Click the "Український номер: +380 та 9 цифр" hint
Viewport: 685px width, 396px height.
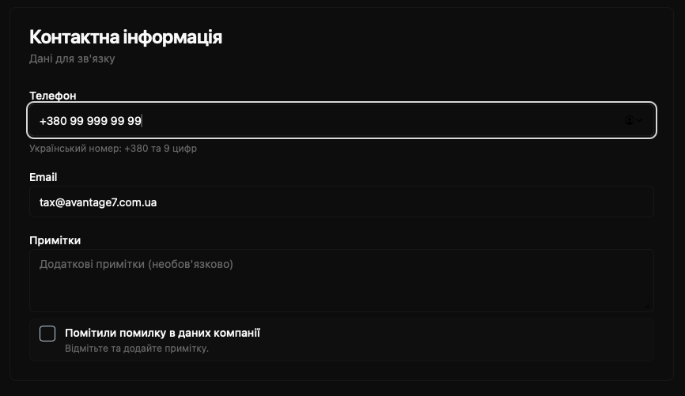point(113,148)
